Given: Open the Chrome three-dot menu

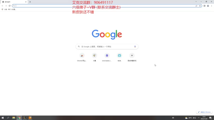Looking at the screenshot, I should (x=212, y=6).
